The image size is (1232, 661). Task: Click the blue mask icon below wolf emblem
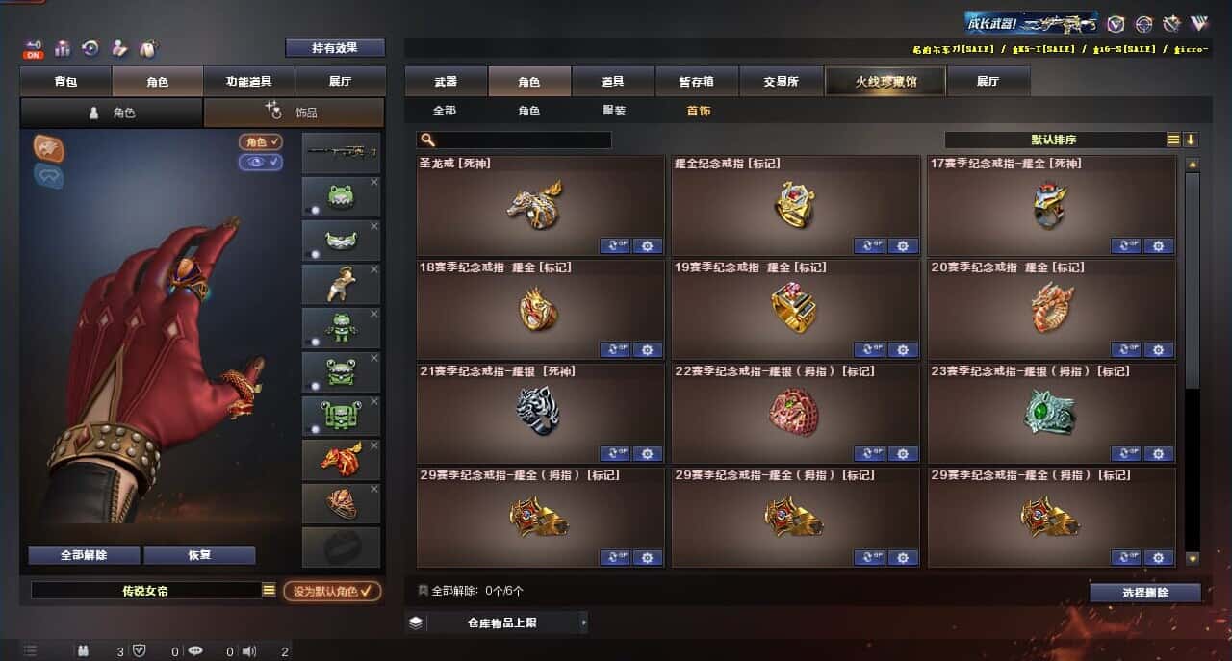[x=48, y=175]
